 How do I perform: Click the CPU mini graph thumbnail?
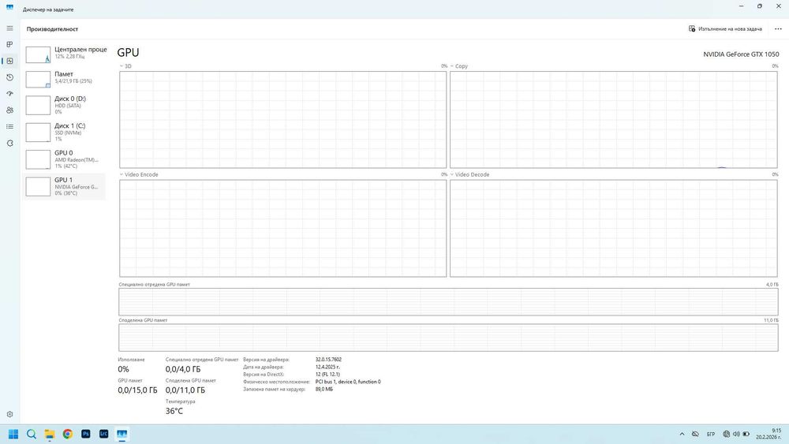point(38,54)
